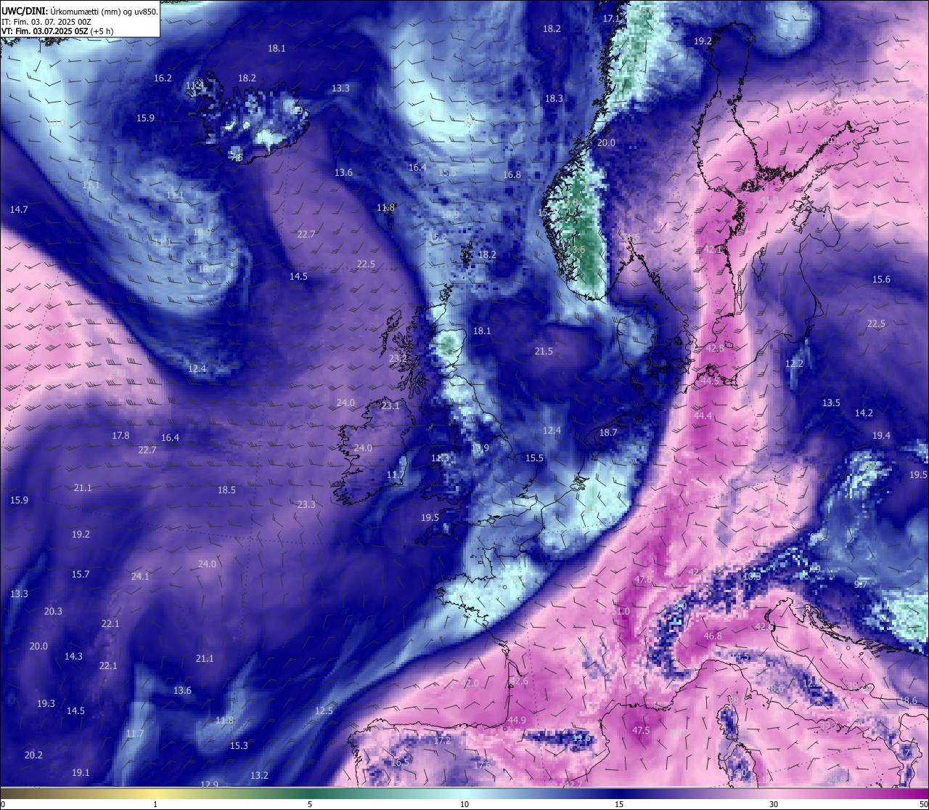Click the 44.9 value label
This screenshot has width=929, height=810.
[x=517, y=720]
